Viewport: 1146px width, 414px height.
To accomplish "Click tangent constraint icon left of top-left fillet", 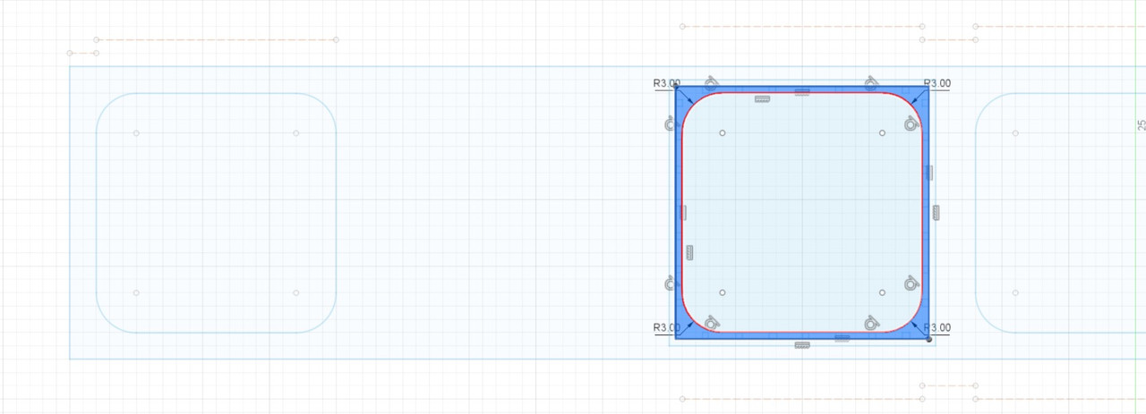I will [671, 123].
